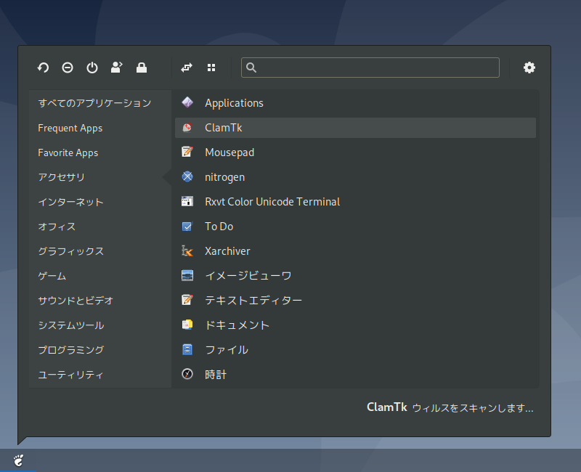Select the アクセサリ category
The height and width of the screenshot is (472, 581).
click(100, 177)
